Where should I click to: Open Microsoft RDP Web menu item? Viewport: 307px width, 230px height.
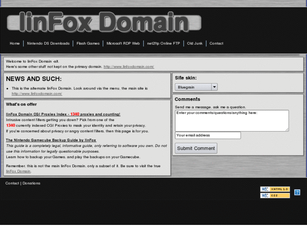[x=123, y=43]
